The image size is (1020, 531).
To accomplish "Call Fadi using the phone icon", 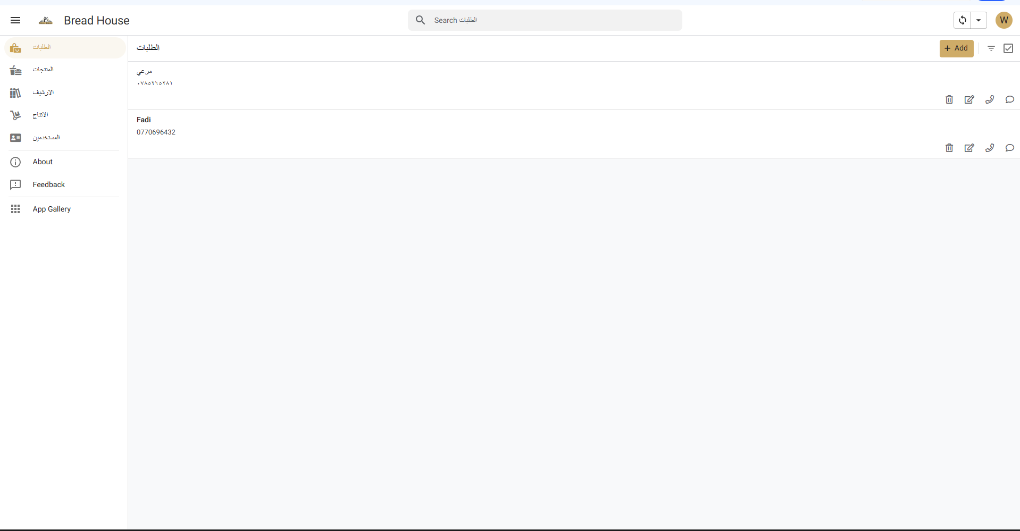I will point(990,148).
